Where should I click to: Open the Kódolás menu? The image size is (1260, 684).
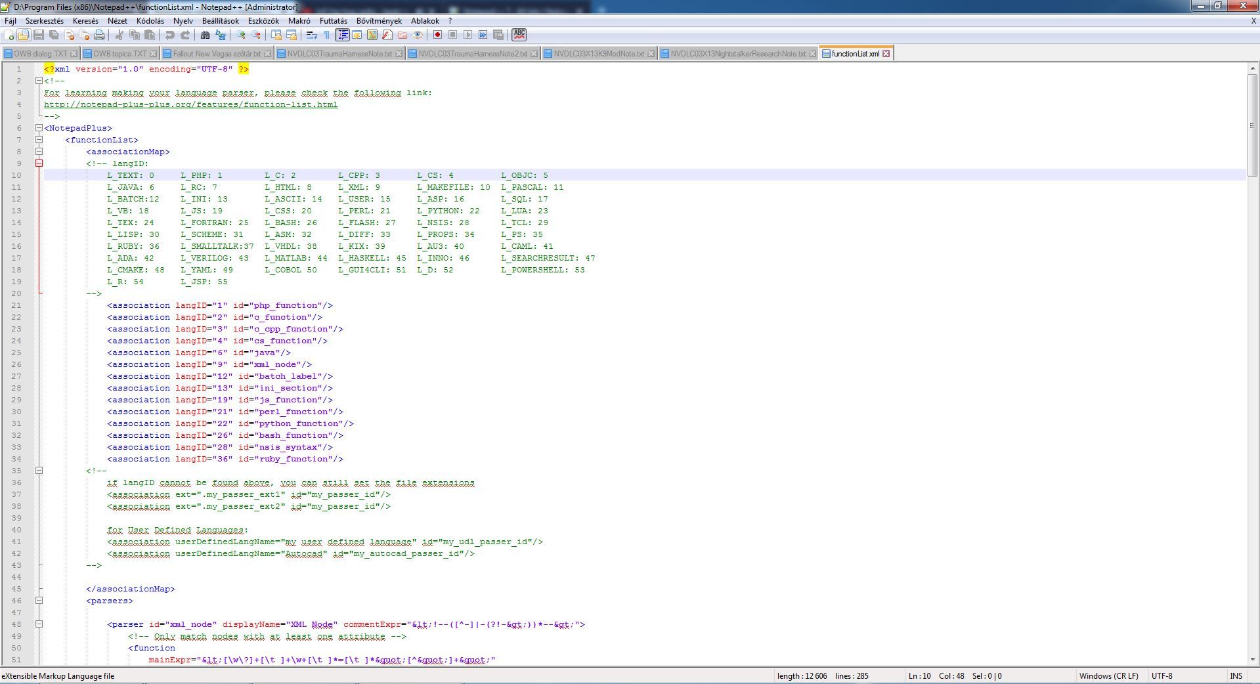pyautogui.click(x=150, y=21)
